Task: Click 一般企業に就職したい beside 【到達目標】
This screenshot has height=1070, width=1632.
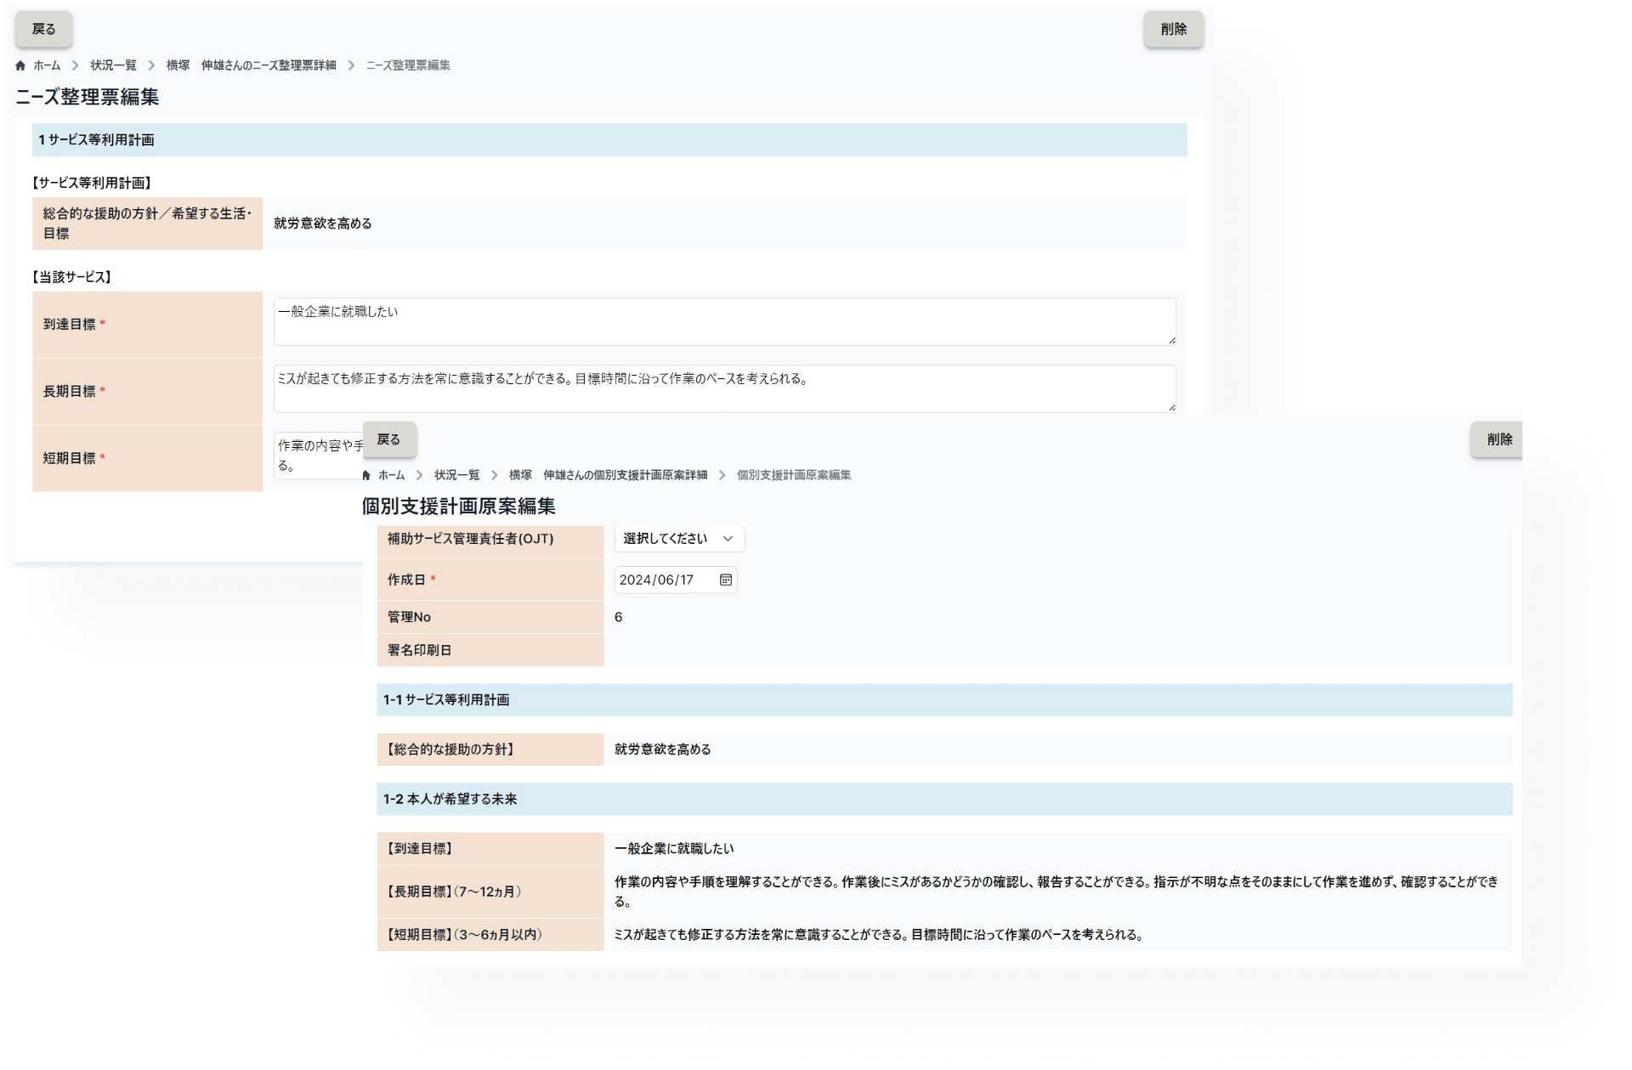Action: click(x=673, y=849)
